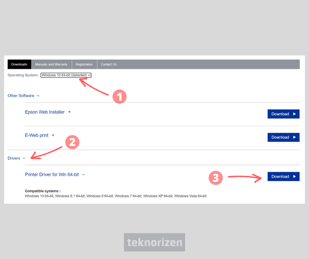Click the Operating System label
The height and width of the screenshot is (259, 309).
click(x=23, y=75)
